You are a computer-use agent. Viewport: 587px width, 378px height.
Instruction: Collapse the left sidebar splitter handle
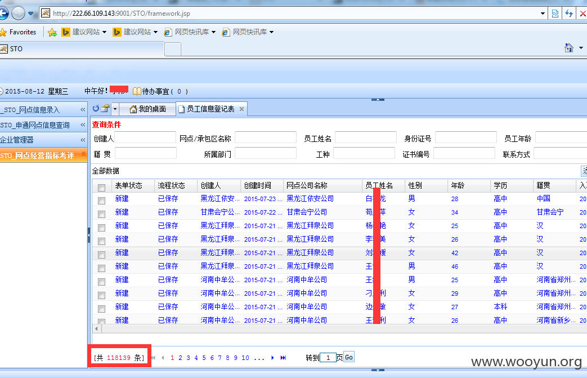point(89,235)
